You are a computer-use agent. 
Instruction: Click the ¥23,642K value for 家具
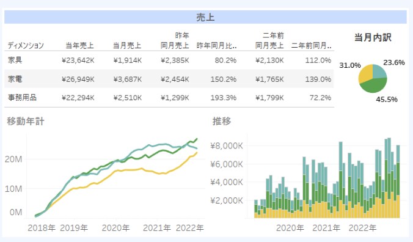[x=78, y=61]
